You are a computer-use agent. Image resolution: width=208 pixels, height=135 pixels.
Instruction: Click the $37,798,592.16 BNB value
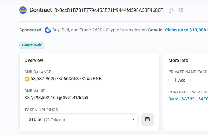click(40, 98)
